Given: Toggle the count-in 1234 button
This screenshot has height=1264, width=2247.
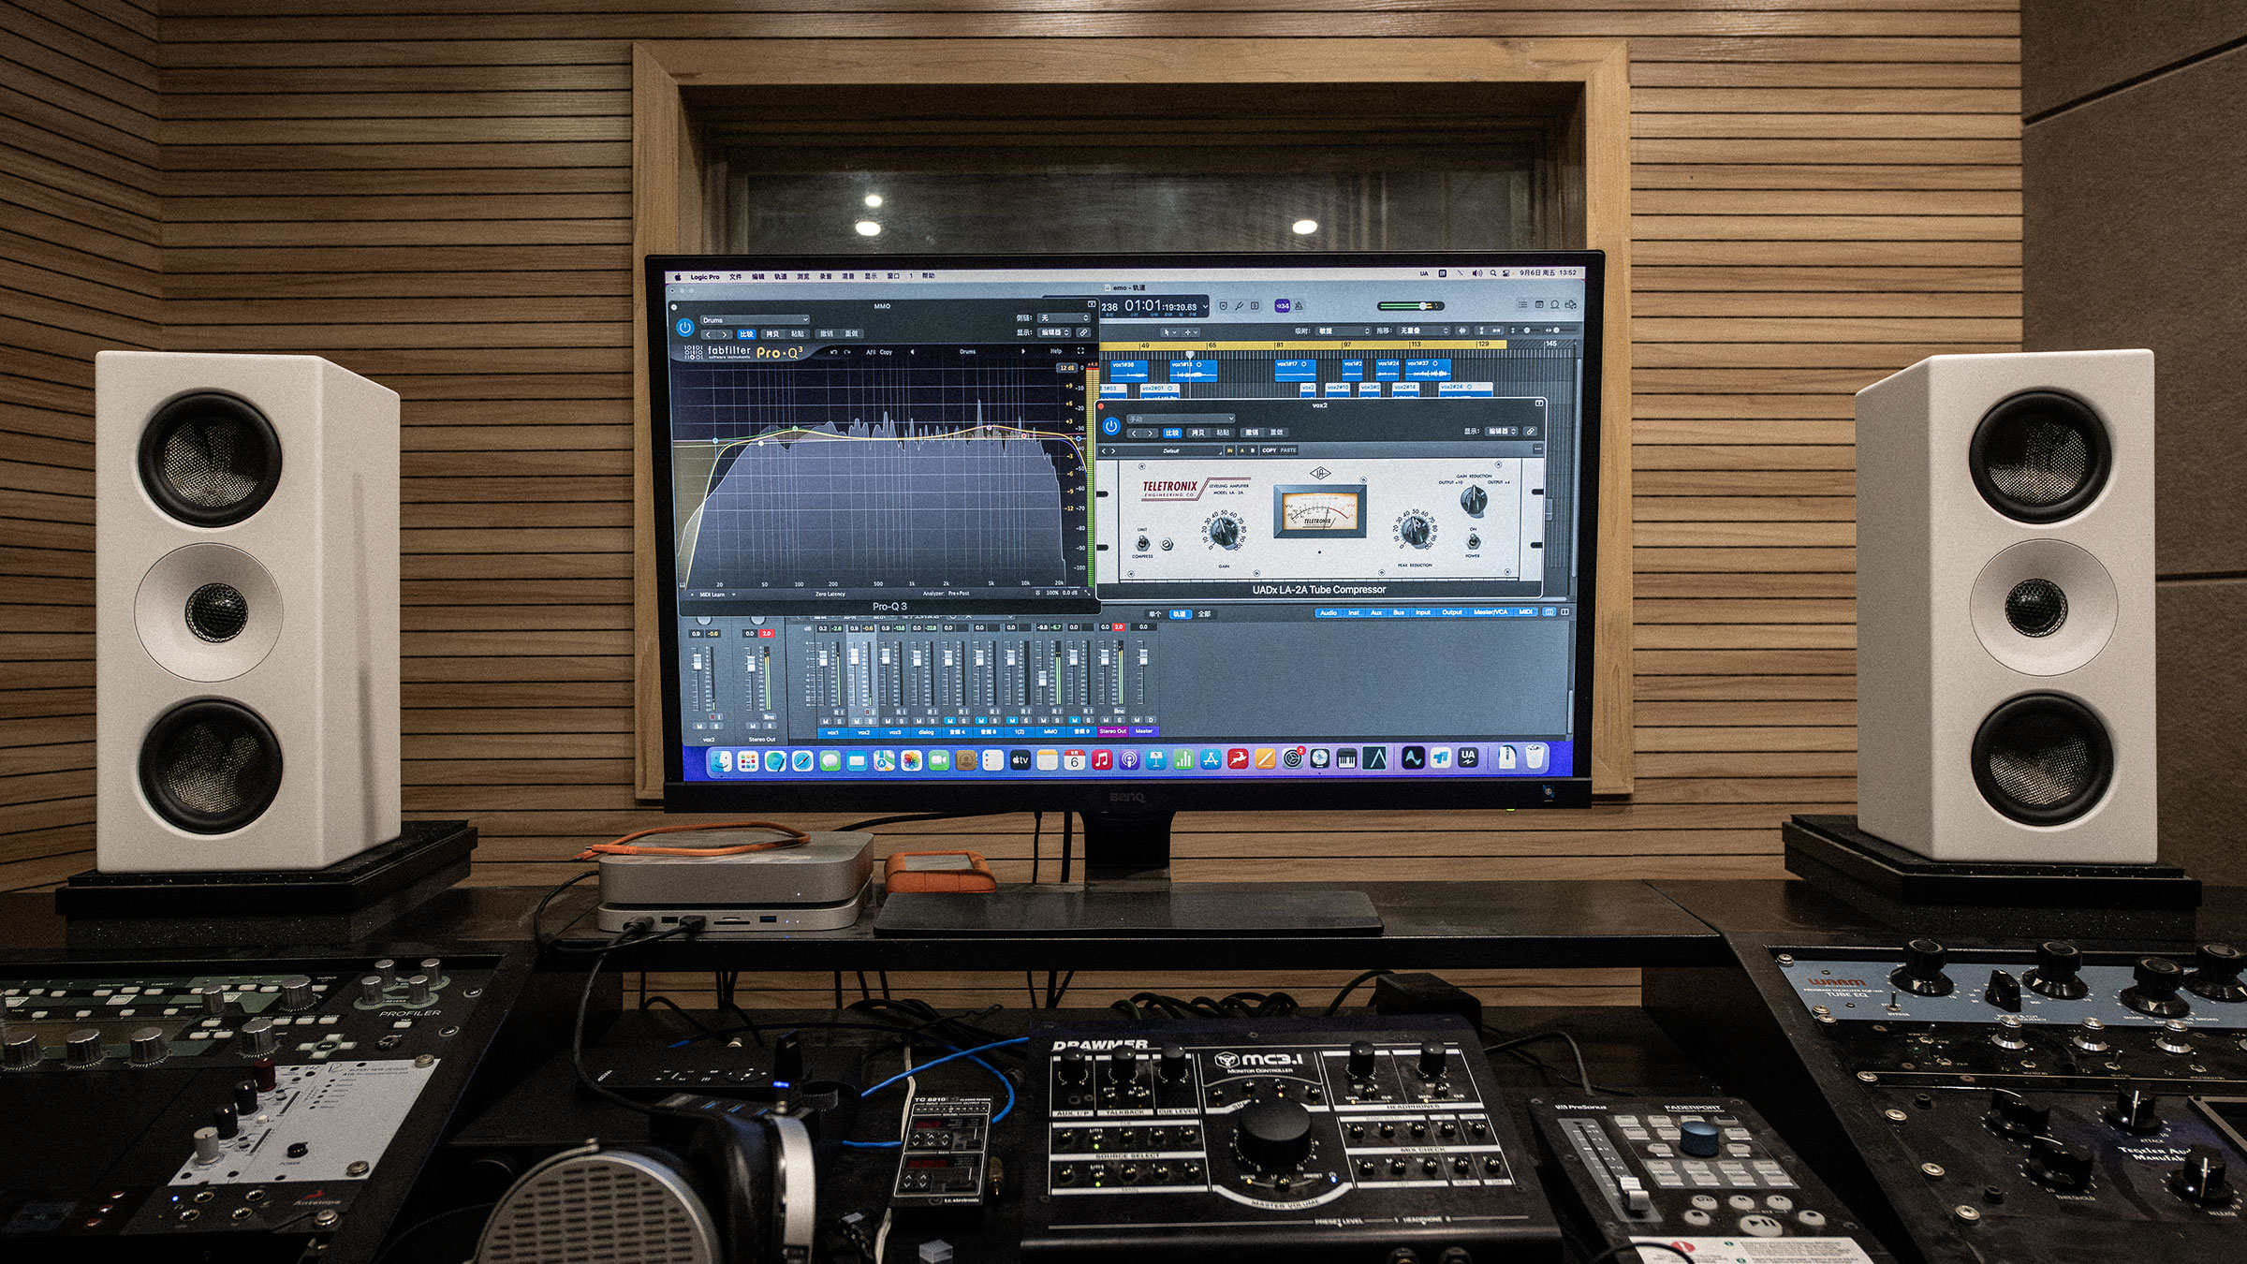Looking at the screenshot, I should pos(1282,306).
